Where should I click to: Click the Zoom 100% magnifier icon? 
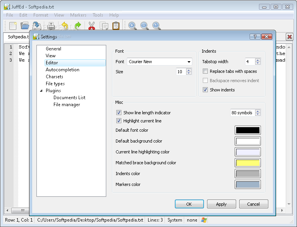point(157,26)
